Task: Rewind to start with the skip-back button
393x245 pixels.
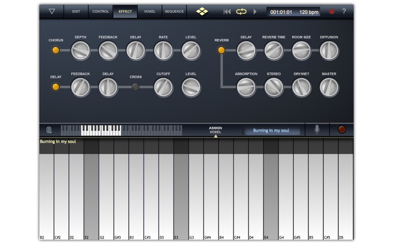Action: (x=227, y=11)
